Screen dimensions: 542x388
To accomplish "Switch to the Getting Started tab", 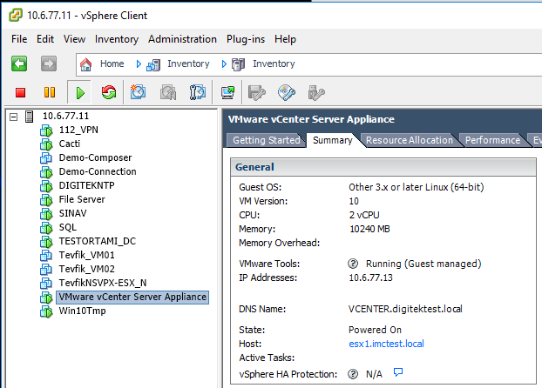I will coord(266,140).
